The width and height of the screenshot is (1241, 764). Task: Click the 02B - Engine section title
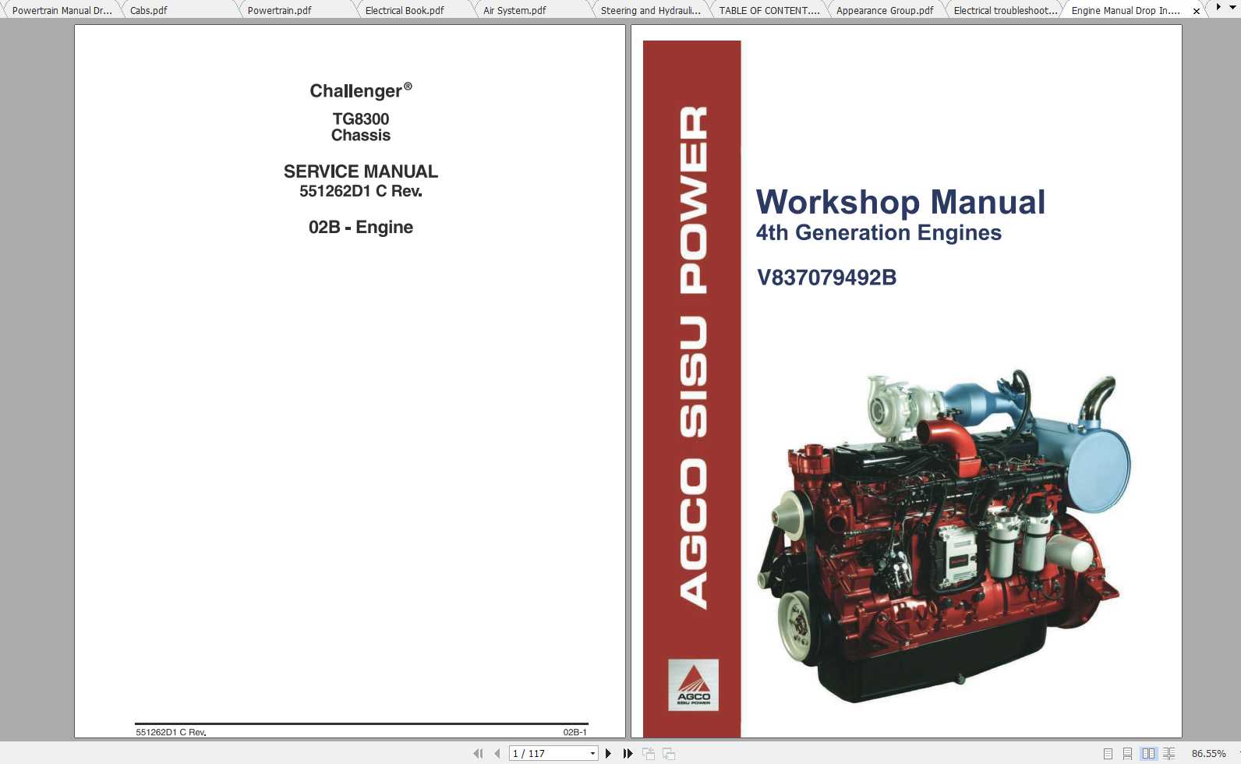click(361, 227)
